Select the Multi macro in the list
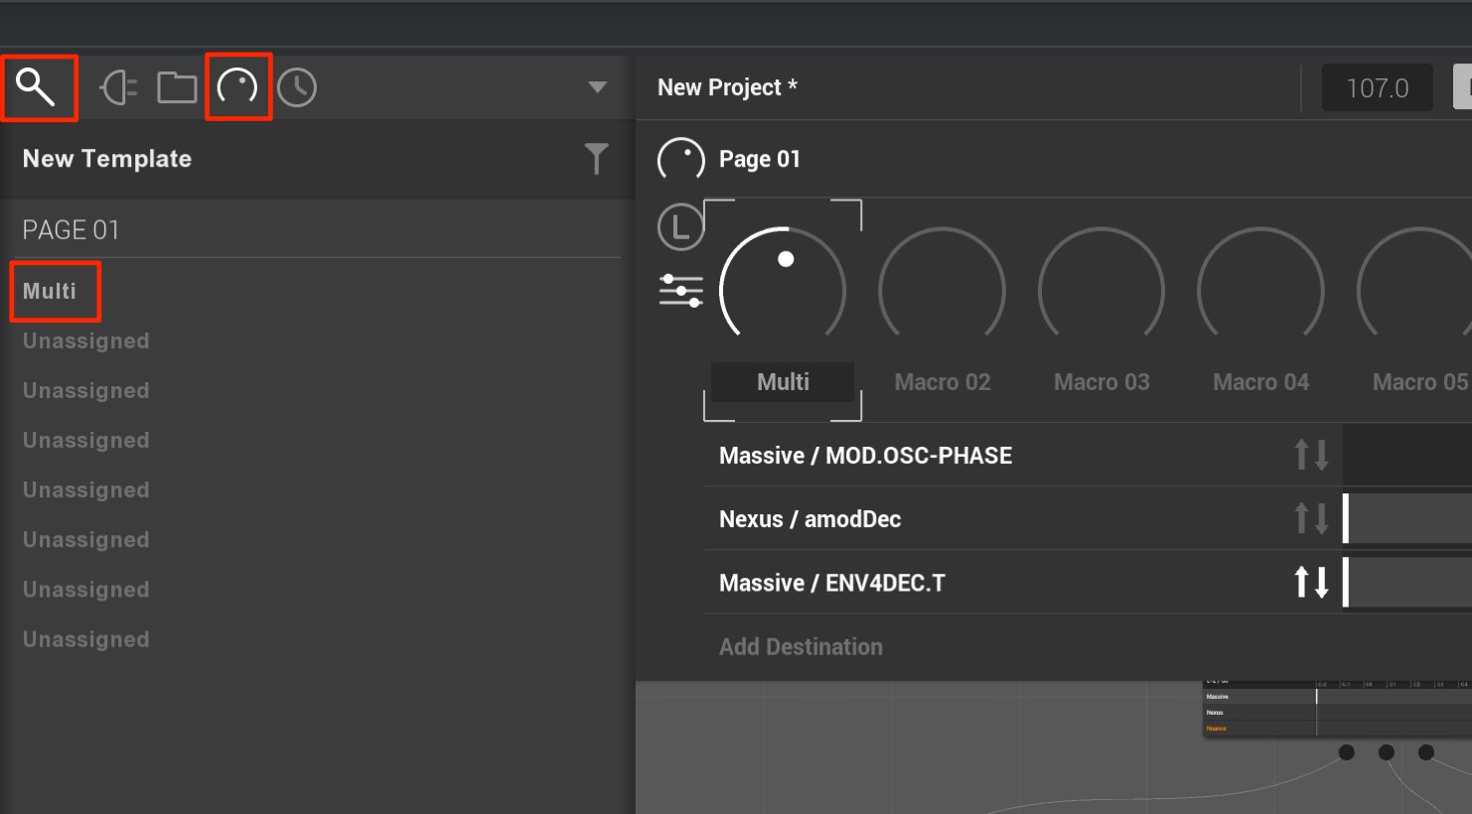 50,291
